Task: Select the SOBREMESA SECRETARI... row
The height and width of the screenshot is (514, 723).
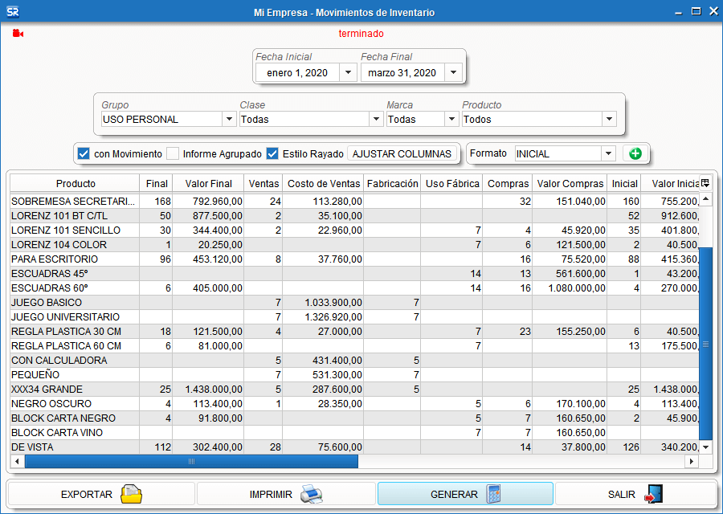Action: pyautogui.click(x=354, y=202)
